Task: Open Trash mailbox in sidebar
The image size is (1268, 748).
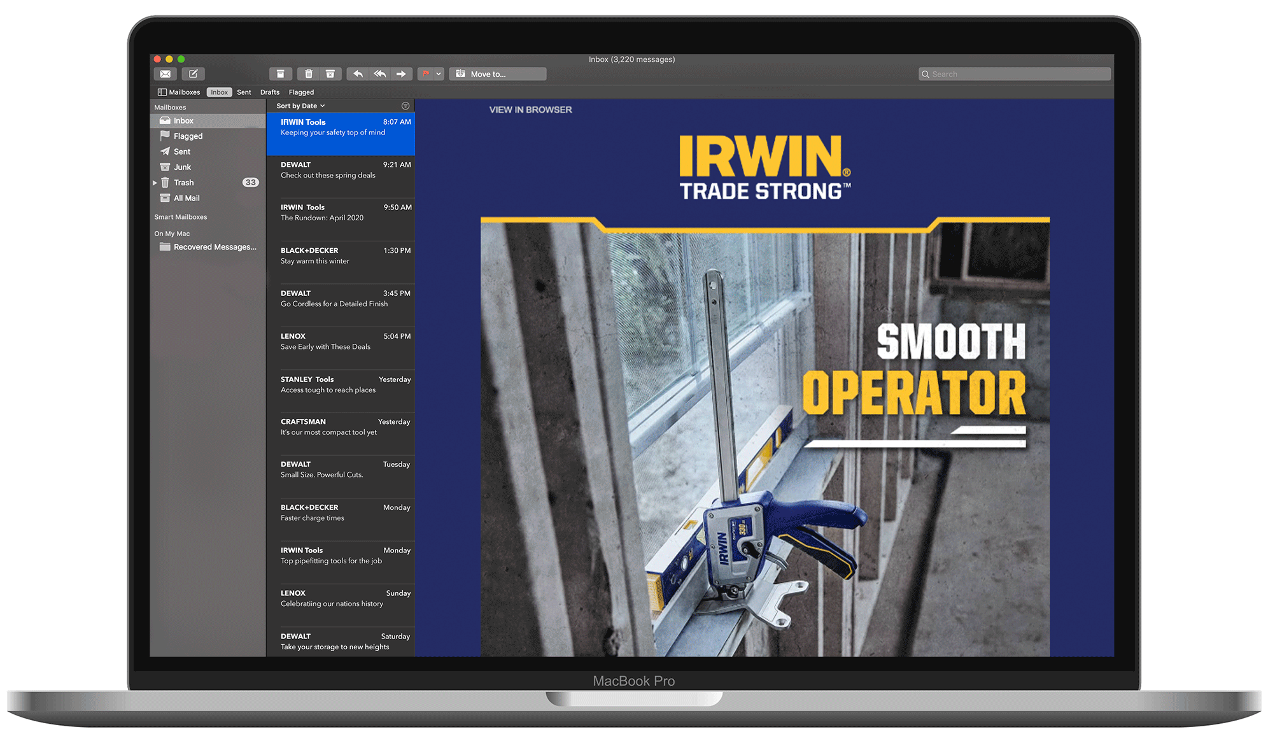Action: click(x=208, y=183)
